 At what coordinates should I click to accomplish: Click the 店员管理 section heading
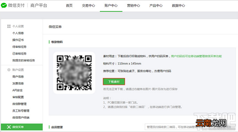[57, 127]
